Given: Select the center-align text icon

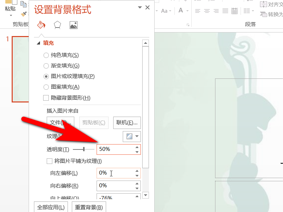Looking at the screenshot, I should coord(206,11).
